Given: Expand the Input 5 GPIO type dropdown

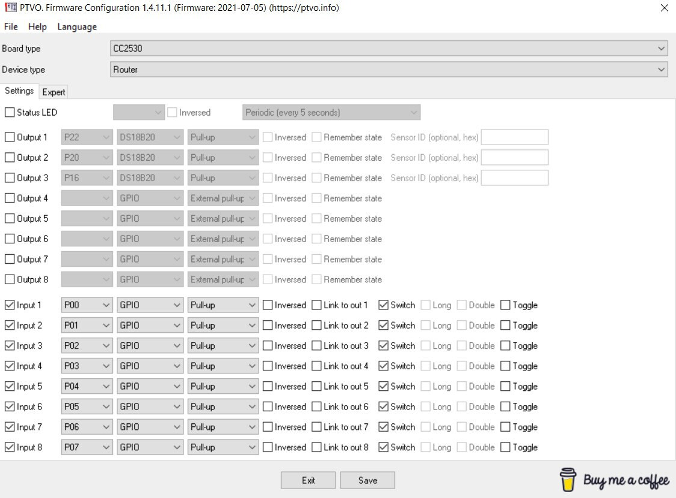Looking at the screenshot, I should pyautogui.click(x=150, y=386).
